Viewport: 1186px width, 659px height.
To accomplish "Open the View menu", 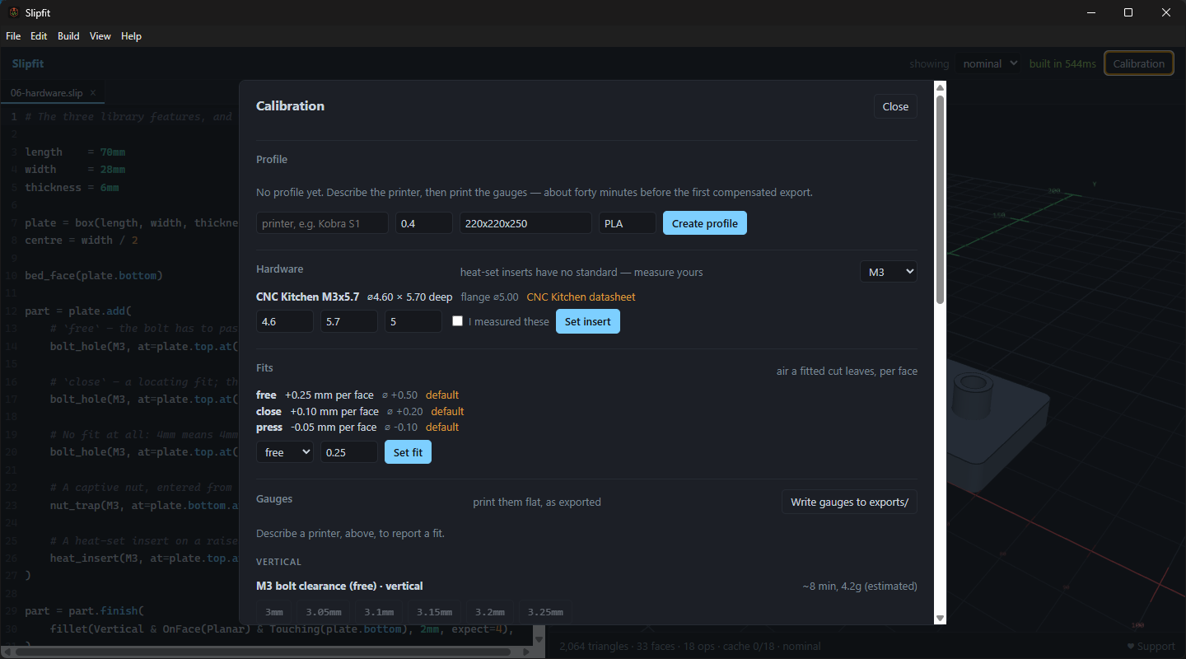I will [x=100, y=36].
